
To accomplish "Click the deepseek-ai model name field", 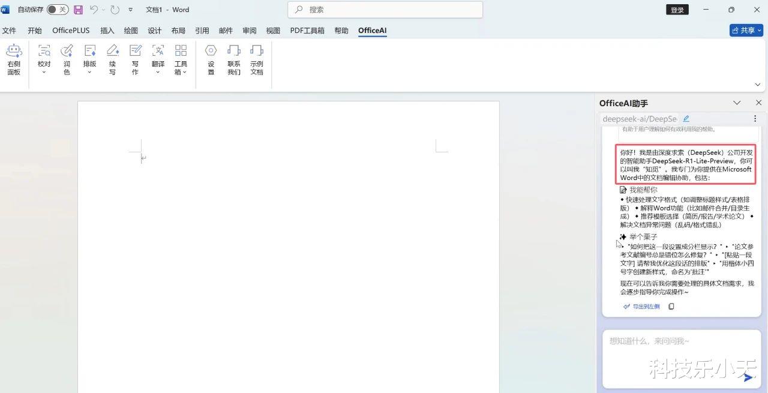I will tap(640, 119).
